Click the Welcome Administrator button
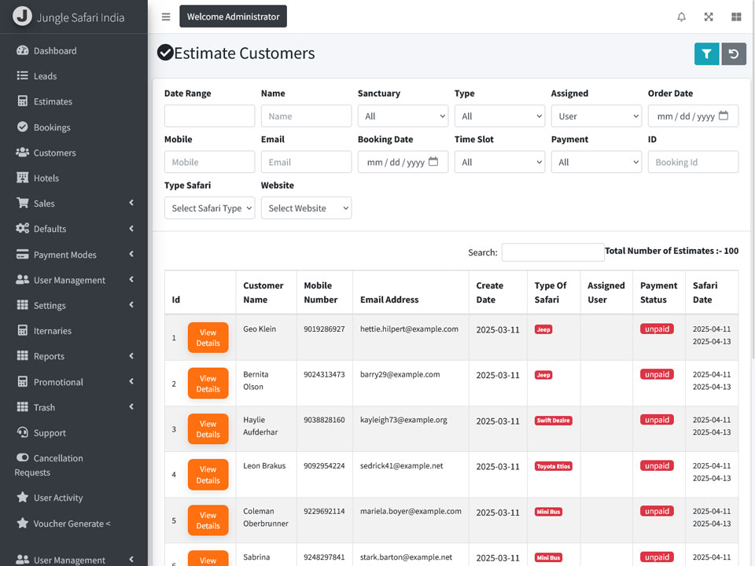Image resolution: width=755 pixels, height=566 pixels. [x=233, y=17]
